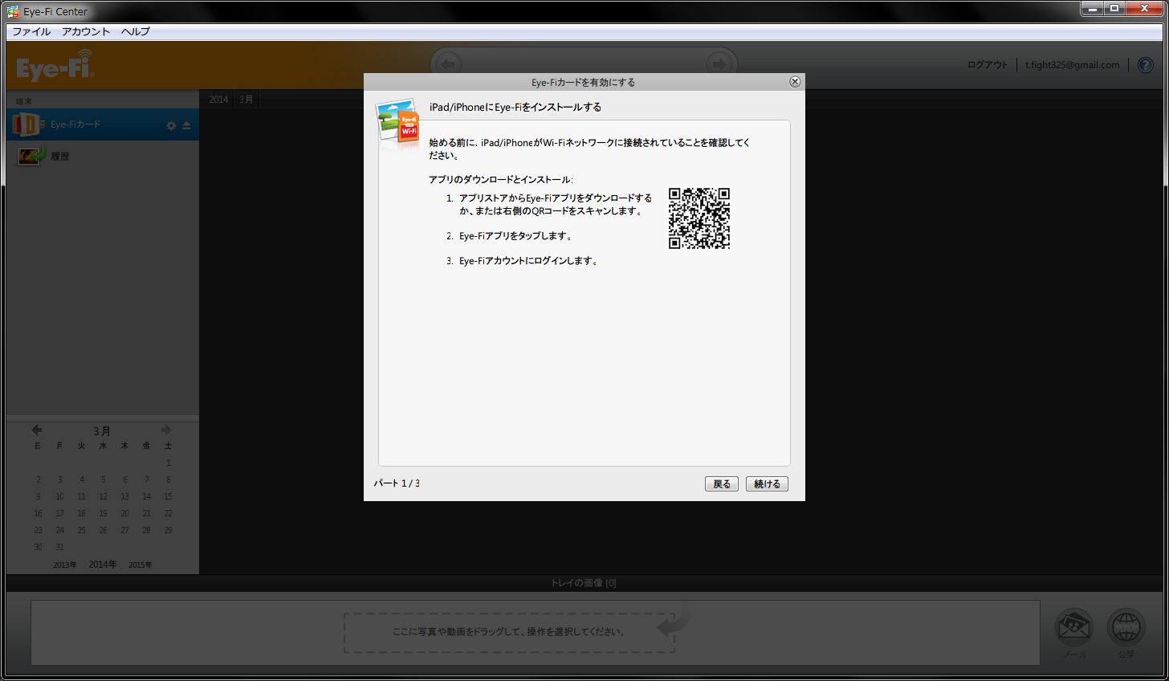Click the Eye-Fi Wi-Fi card icon in dialog
Viewport: 1169px width, 681px height.
click(x=398, y=124)
